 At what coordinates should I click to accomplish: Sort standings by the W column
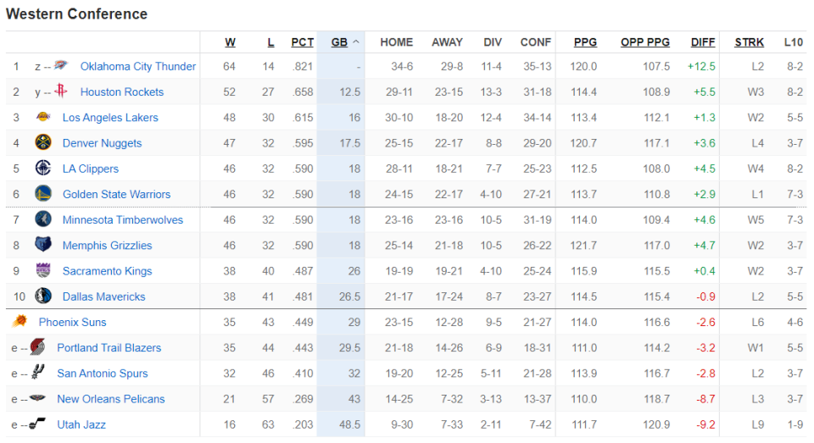(x=230, y=42)
